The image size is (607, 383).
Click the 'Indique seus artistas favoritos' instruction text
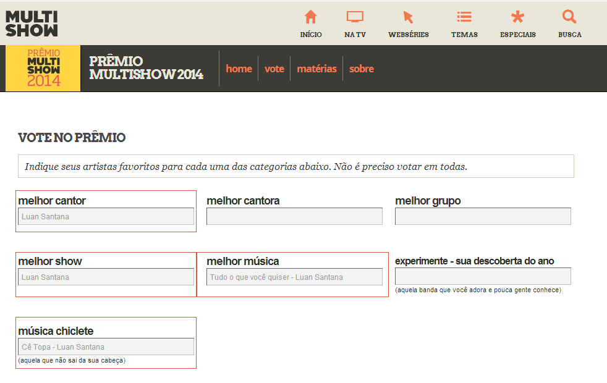click(x=246, y=167)
